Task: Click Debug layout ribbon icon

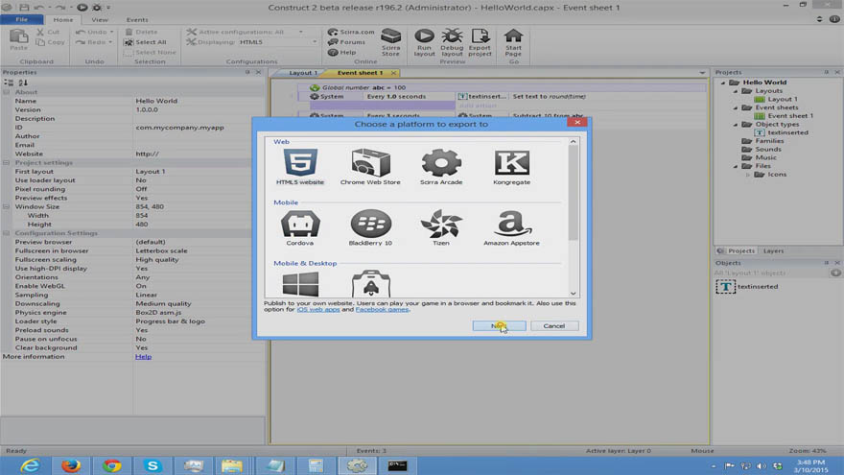Action: (x=452, y=42)
